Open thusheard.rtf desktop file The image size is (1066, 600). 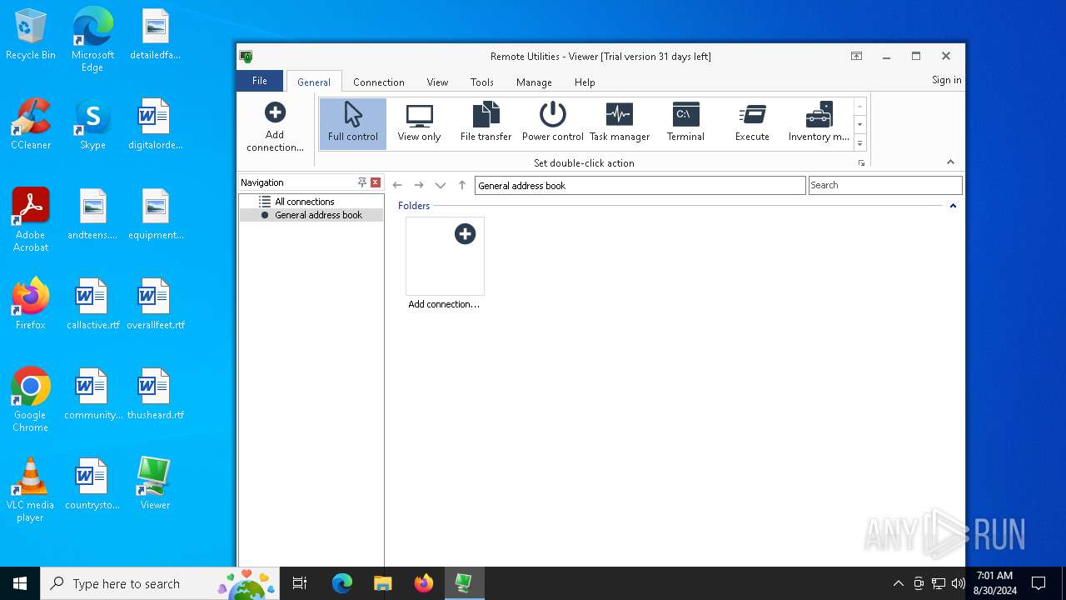[x=155, y=395]
